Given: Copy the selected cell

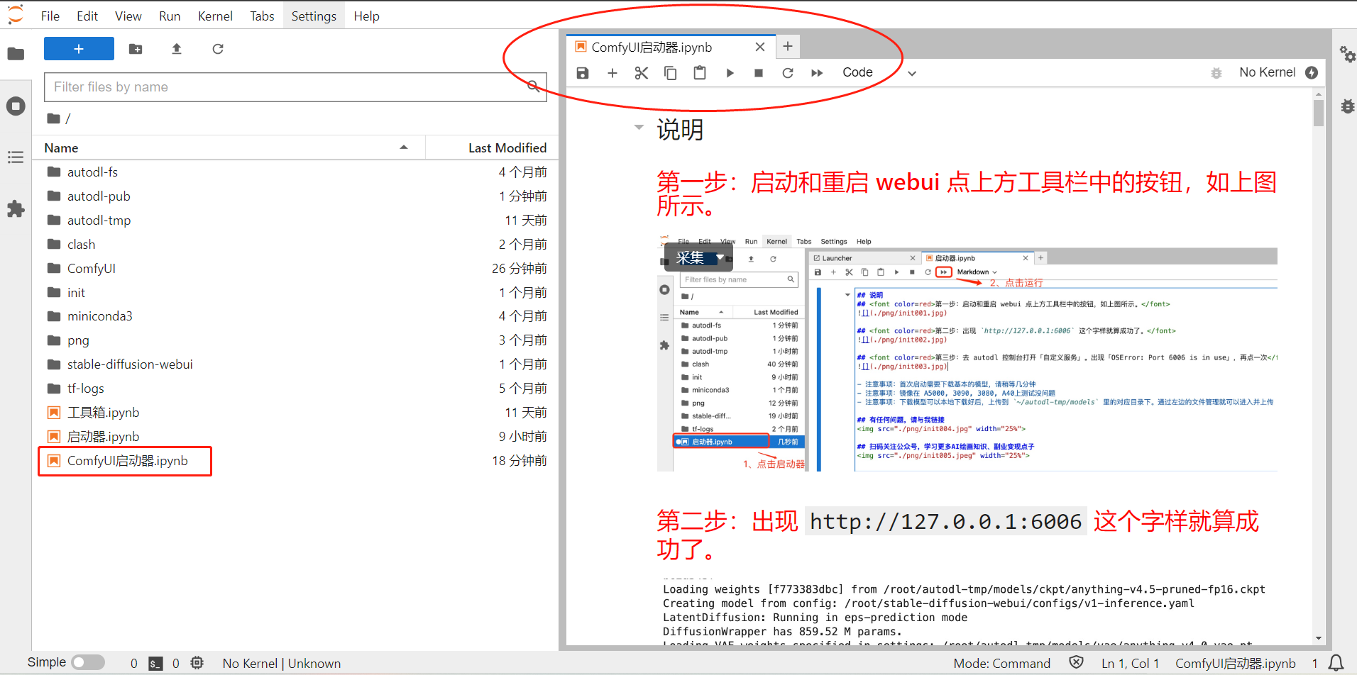Looking at the screenshot, I should point(671,73).
